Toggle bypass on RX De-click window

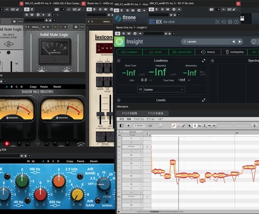coord(151,9)
